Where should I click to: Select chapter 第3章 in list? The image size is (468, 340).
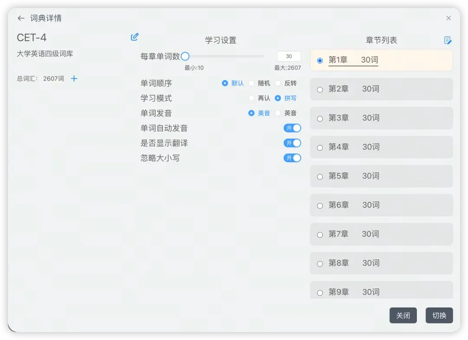[x=381, y=118]
